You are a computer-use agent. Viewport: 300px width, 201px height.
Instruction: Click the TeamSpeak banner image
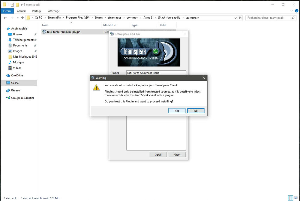point(149,53)
